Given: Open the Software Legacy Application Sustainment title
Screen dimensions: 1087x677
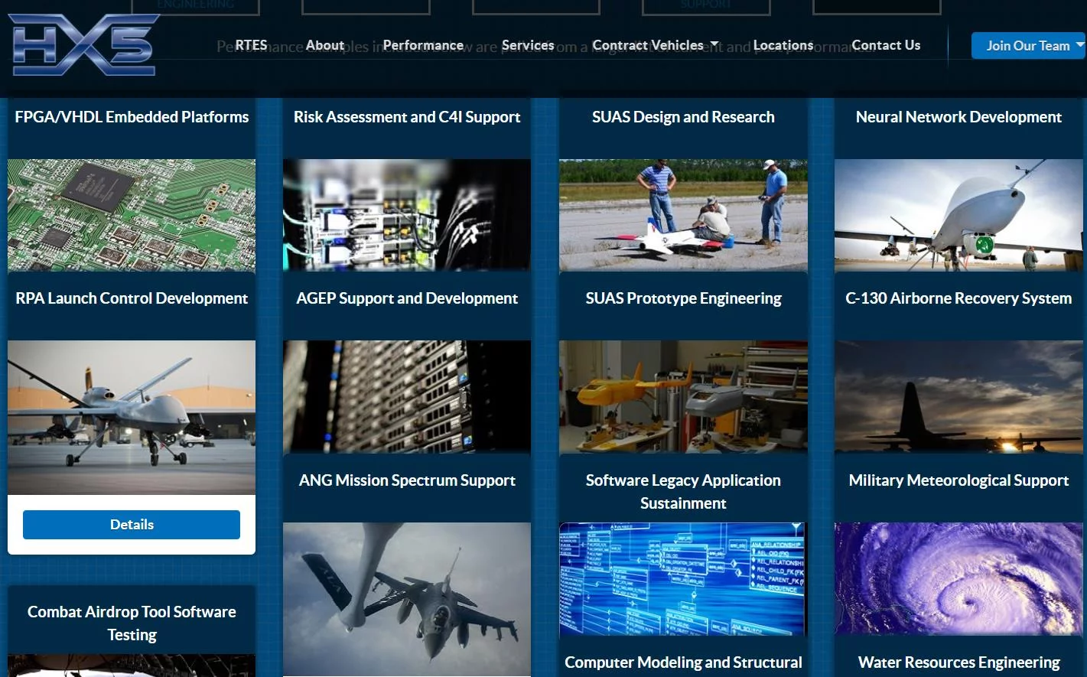Looking at the screenshot, I should pyautogui.click(x=683, y=491).
